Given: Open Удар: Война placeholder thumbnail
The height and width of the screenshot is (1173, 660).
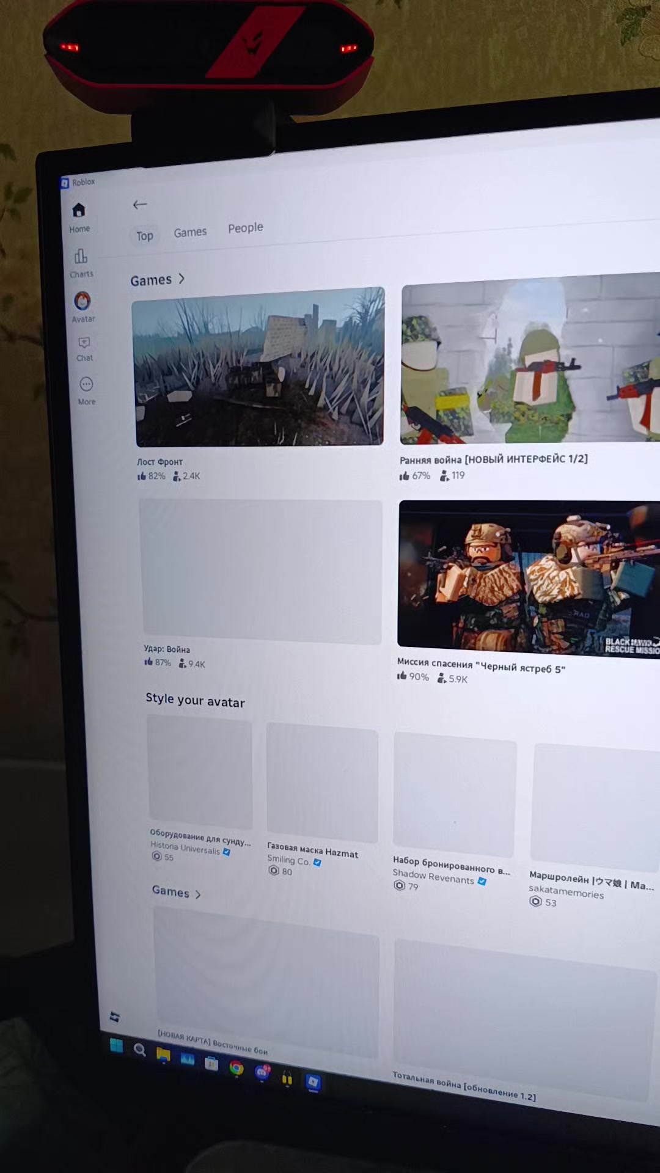Looking at the screenshot, I should pyautogui.click(x=262, y=571).
